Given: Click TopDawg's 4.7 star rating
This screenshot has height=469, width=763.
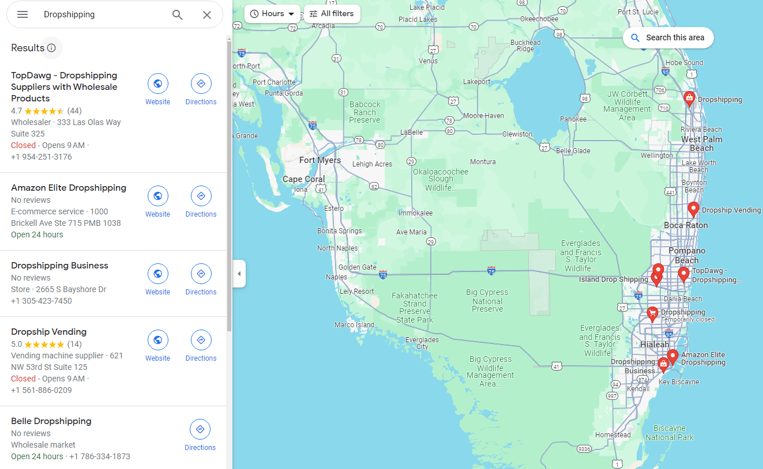Looking at the screenshot, I should coord(46,111).
